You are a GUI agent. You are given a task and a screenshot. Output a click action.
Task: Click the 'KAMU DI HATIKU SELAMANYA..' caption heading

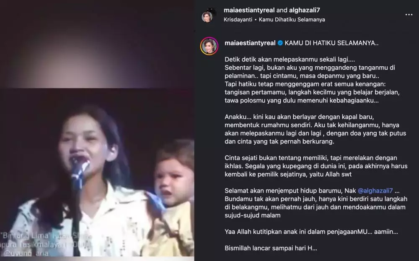tap(331, 43)
